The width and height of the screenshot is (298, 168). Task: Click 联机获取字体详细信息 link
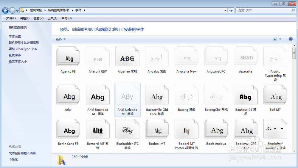[24, 43]
